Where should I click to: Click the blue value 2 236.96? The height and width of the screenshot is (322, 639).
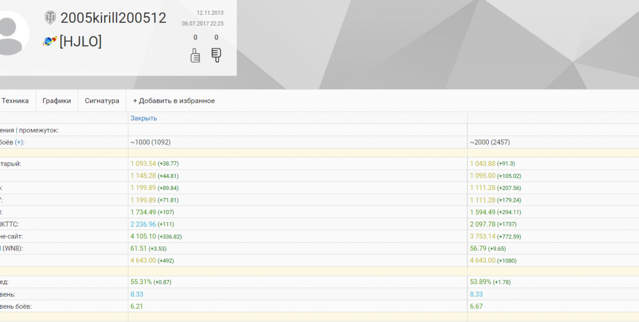tap(143, 224)
